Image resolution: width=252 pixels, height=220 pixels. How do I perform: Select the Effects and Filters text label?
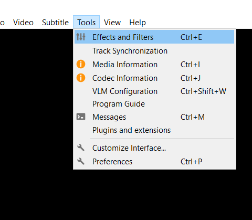pyautogui.click(x=123, y=37)
